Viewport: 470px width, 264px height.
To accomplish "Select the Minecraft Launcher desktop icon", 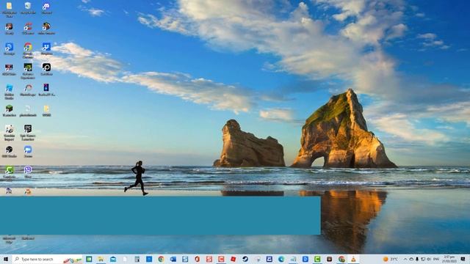I will click(x=10, y=111).
